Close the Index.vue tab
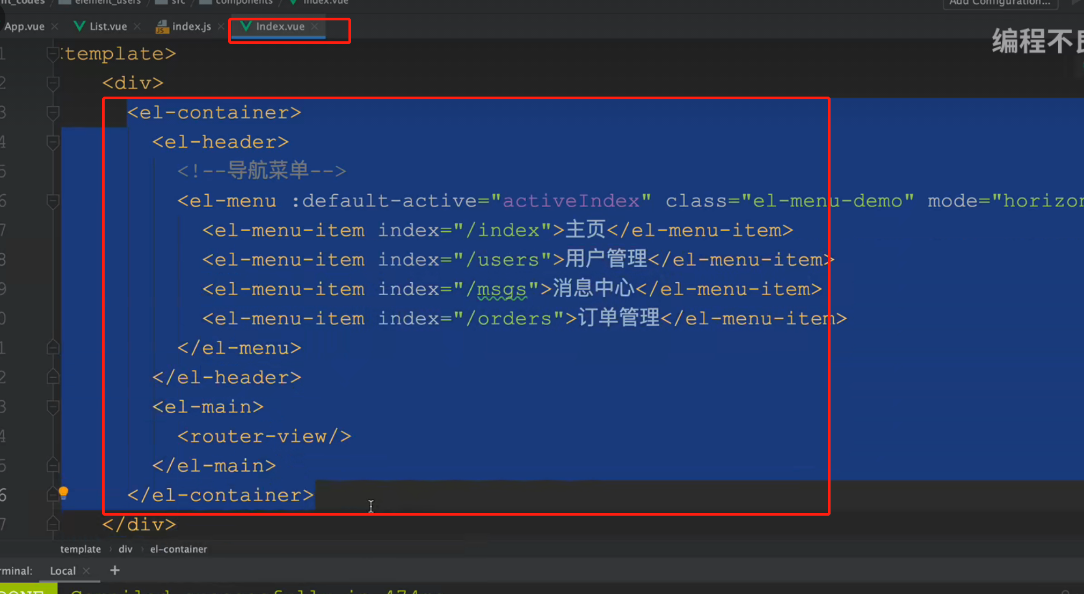The height and width of the screenshot is (594, 1084). 315,26
